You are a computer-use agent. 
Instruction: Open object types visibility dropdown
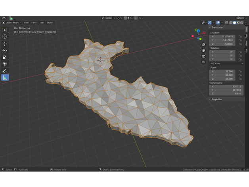[204, 23]
